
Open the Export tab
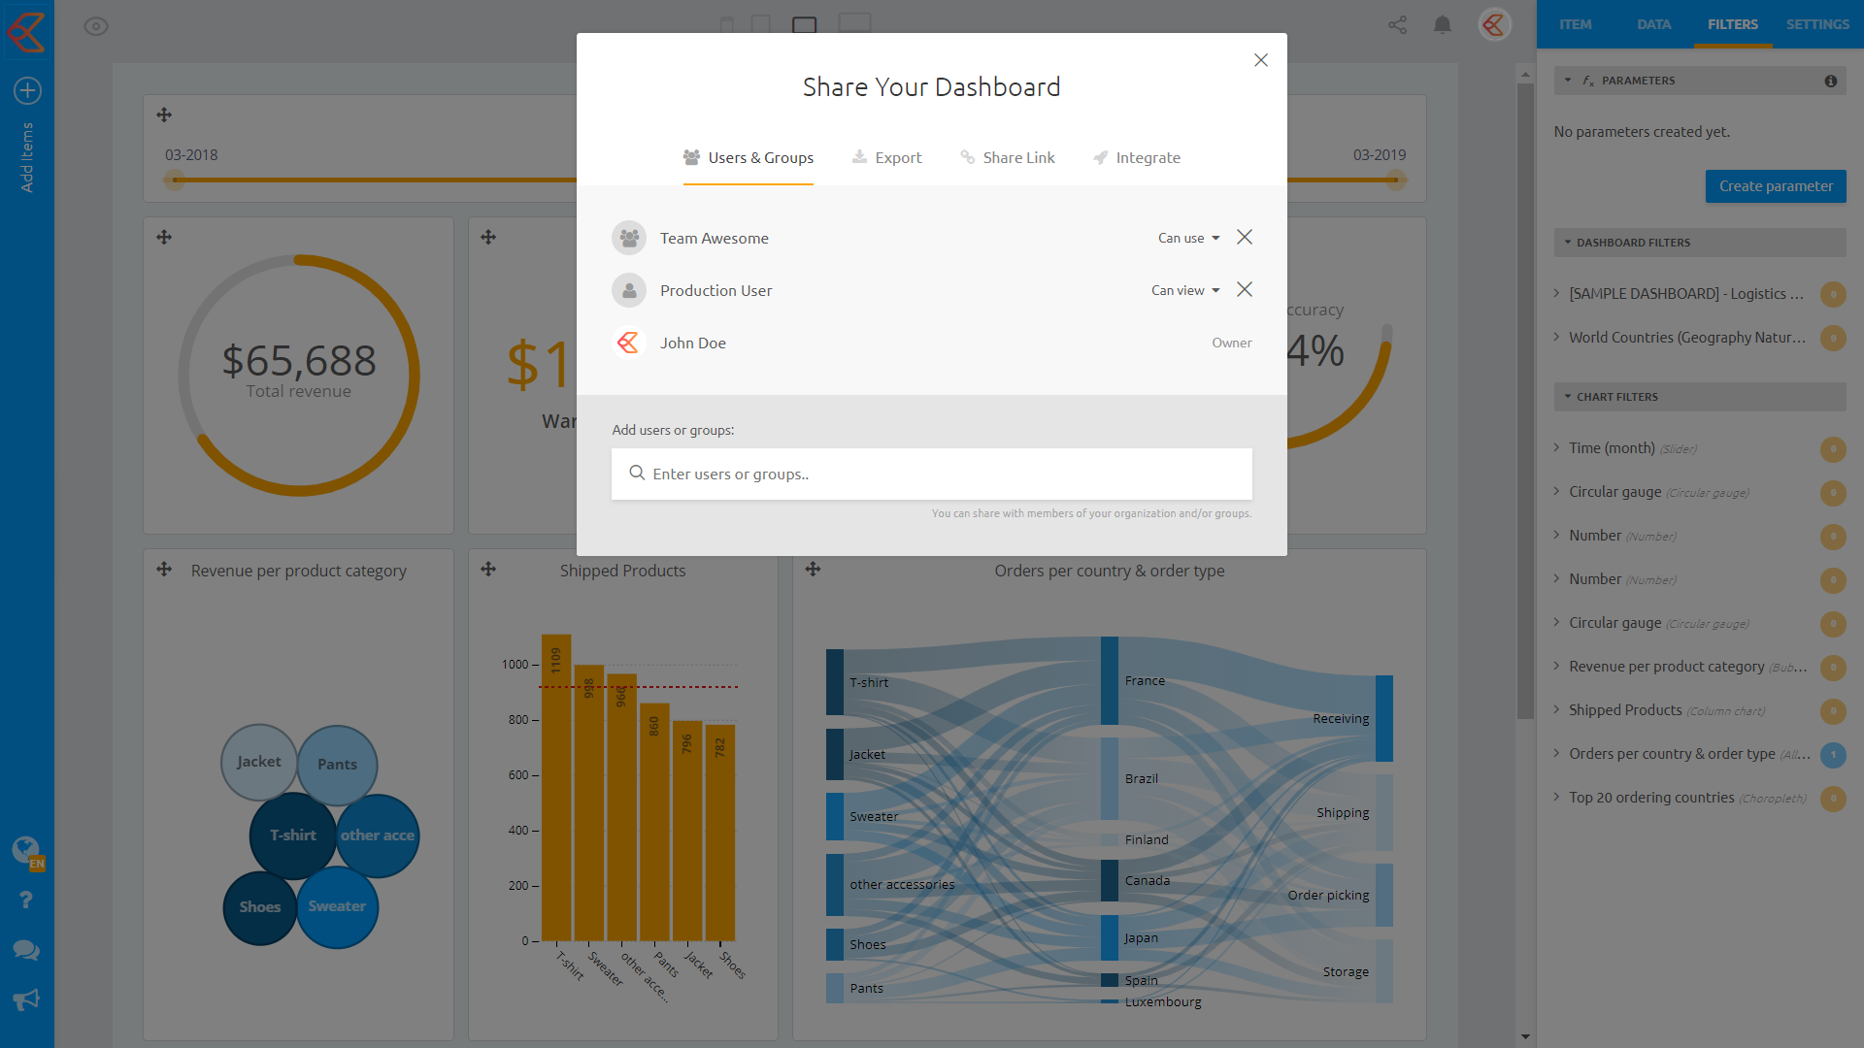[x=886, y=158]
